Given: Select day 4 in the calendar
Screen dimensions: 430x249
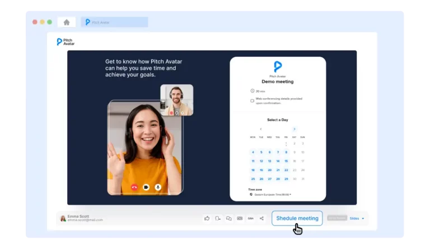Looking at the screenshot, I should pos(253,152).
